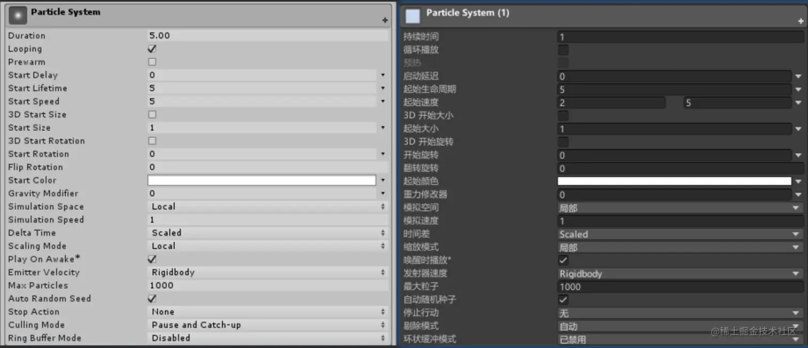Open the 启动延迟 mode dropdown arrow
808x348 pixels.
point(798,77)
